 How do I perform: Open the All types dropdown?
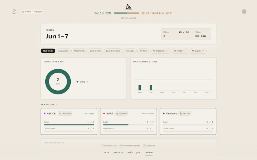pyautogui.click(x=180, y=51)
